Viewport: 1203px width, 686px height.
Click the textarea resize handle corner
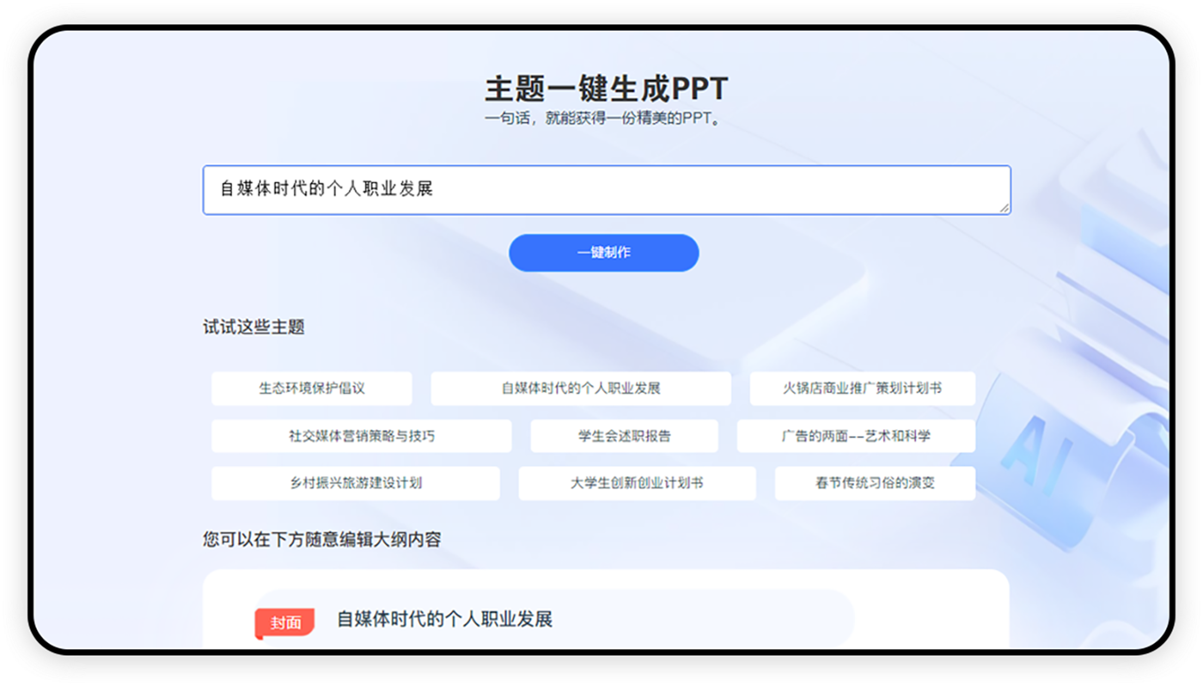tap(1004, 208)
